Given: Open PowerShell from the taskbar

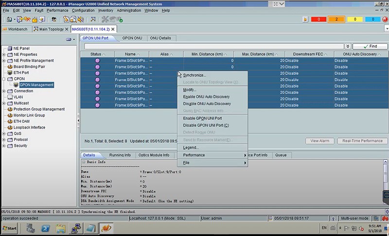Looking at the screenshot, I should [x=45, y=228].
